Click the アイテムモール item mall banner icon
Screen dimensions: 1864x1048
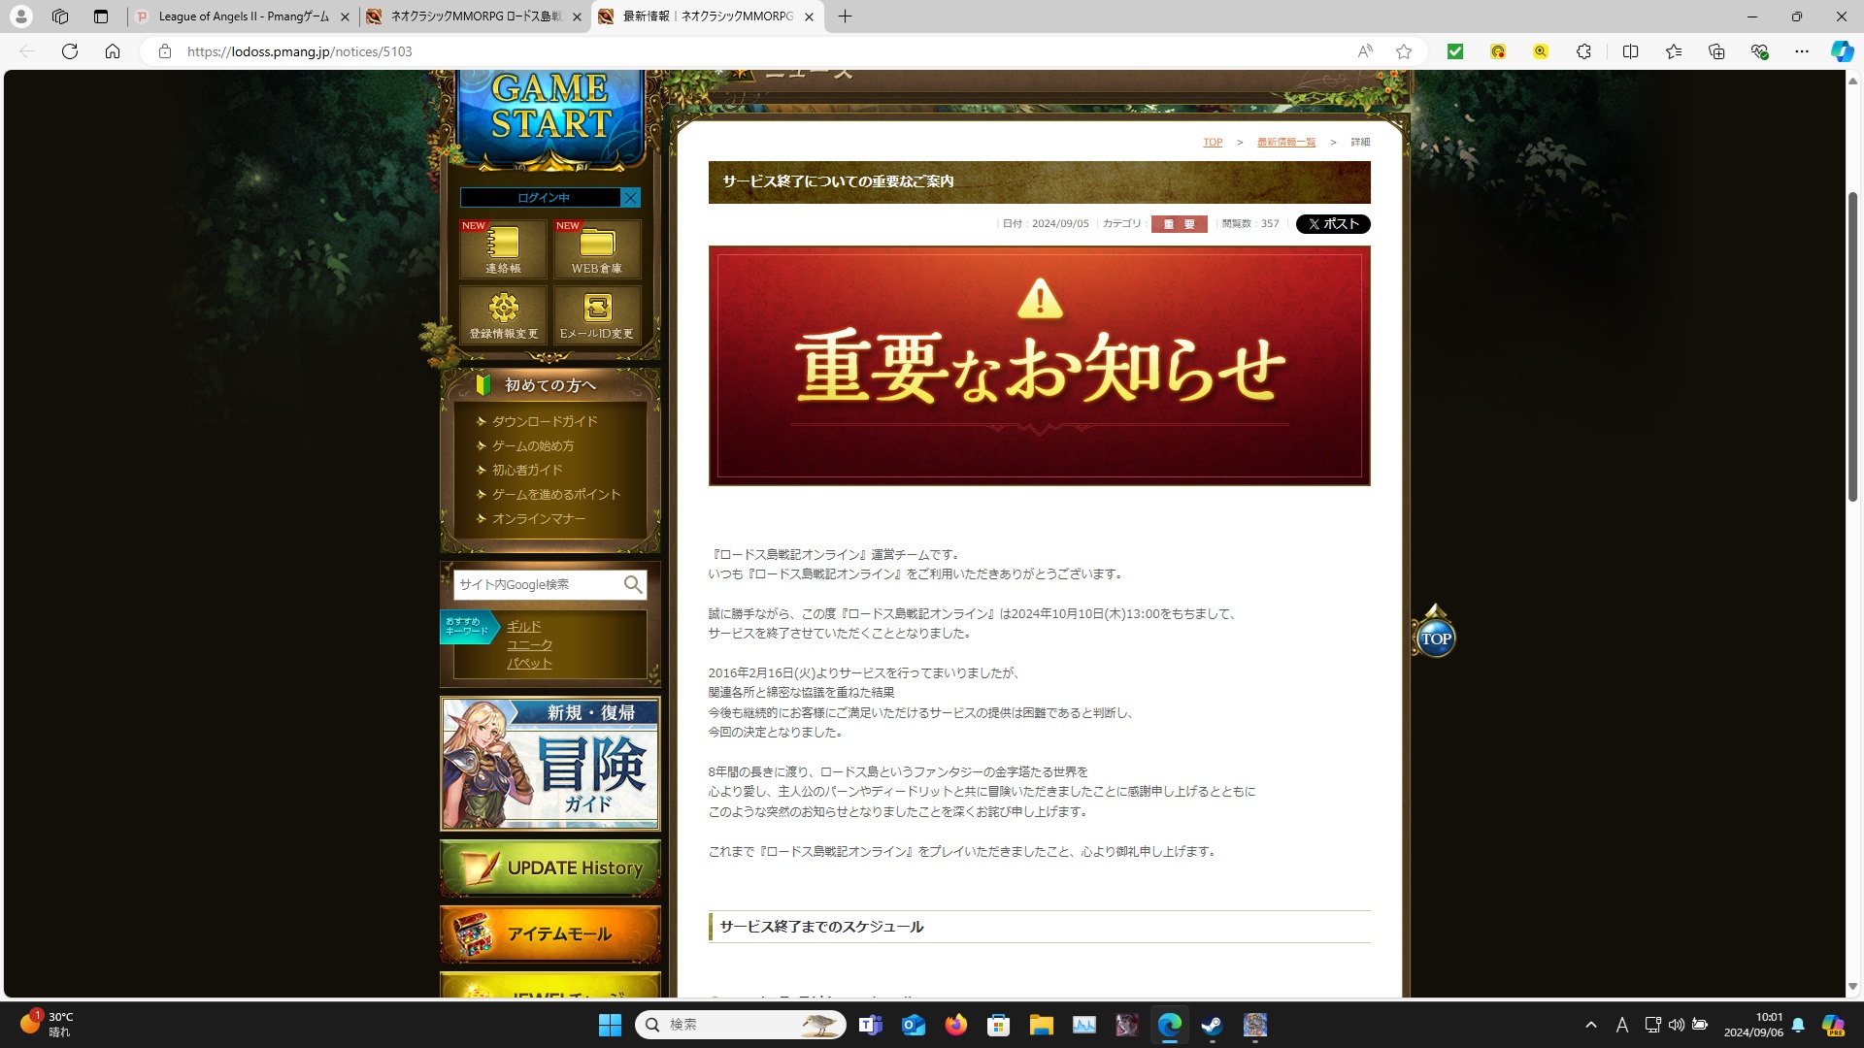click(549, 933)
